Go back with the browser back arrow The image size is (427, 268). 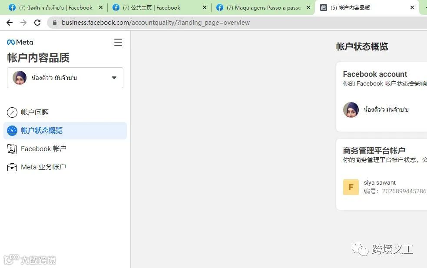[10, 23]
